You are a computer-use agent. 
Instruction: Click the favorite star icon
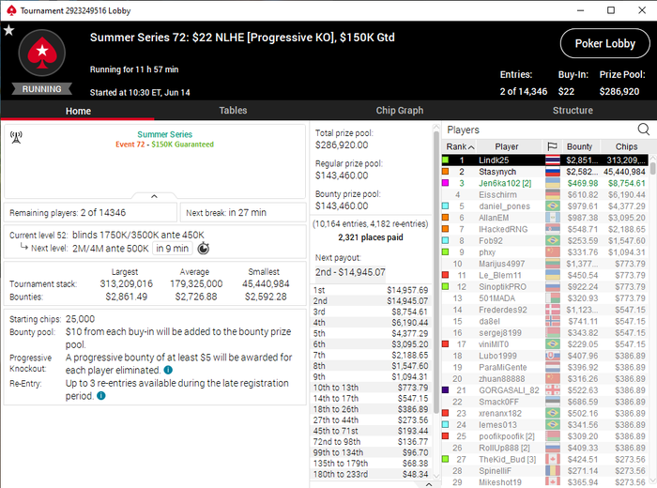[8, 30]
